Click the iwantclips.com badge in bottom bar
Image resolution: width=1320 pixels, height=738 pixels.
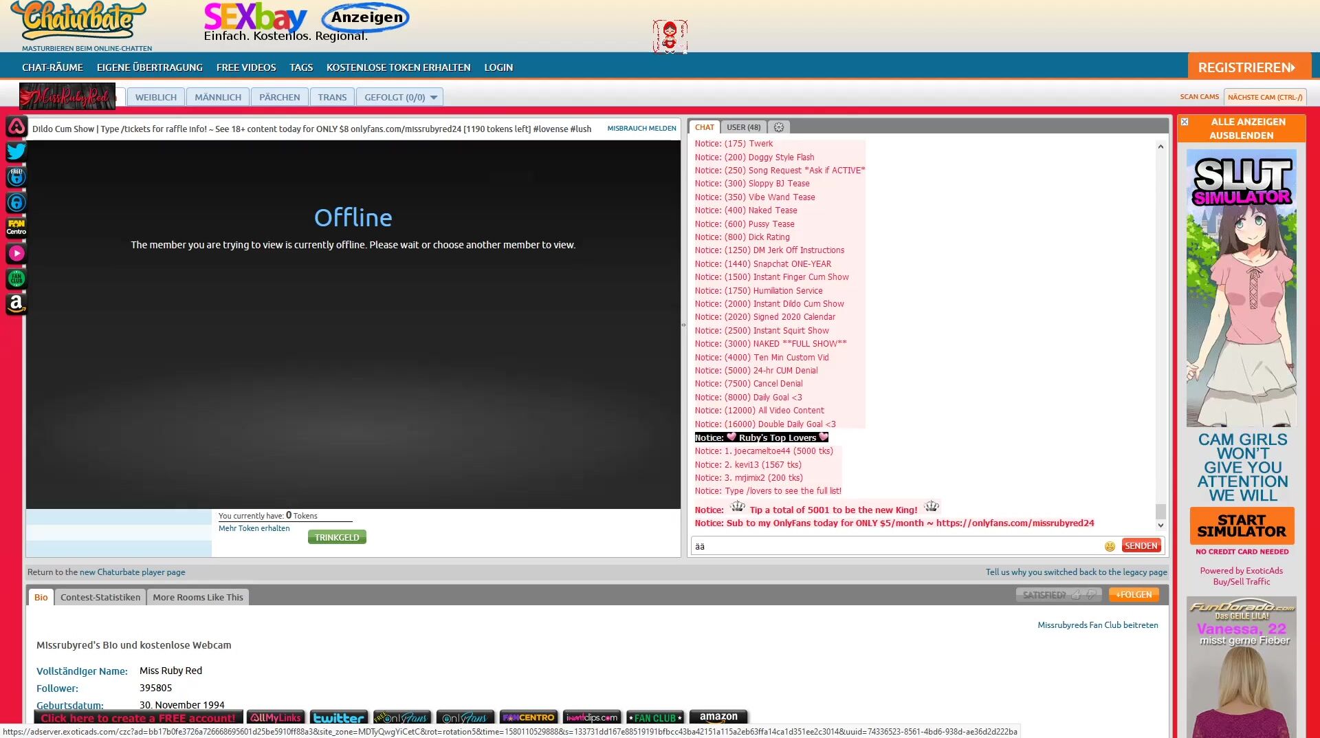tap(592, 717)
